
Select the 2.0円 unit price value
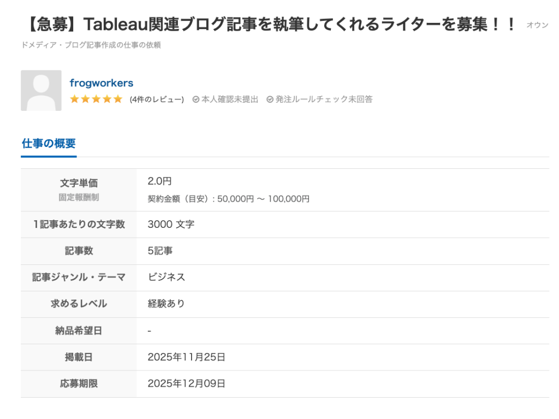[x=159, y=181]
